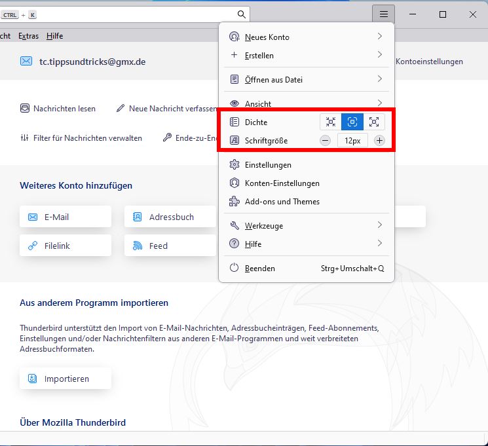Screen dimensions: 488x446
Task: Open Add-ons und Themes
Action: 282,202
